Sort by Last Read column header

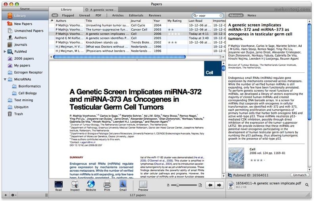pyautogui.click(x=200, y=21)
